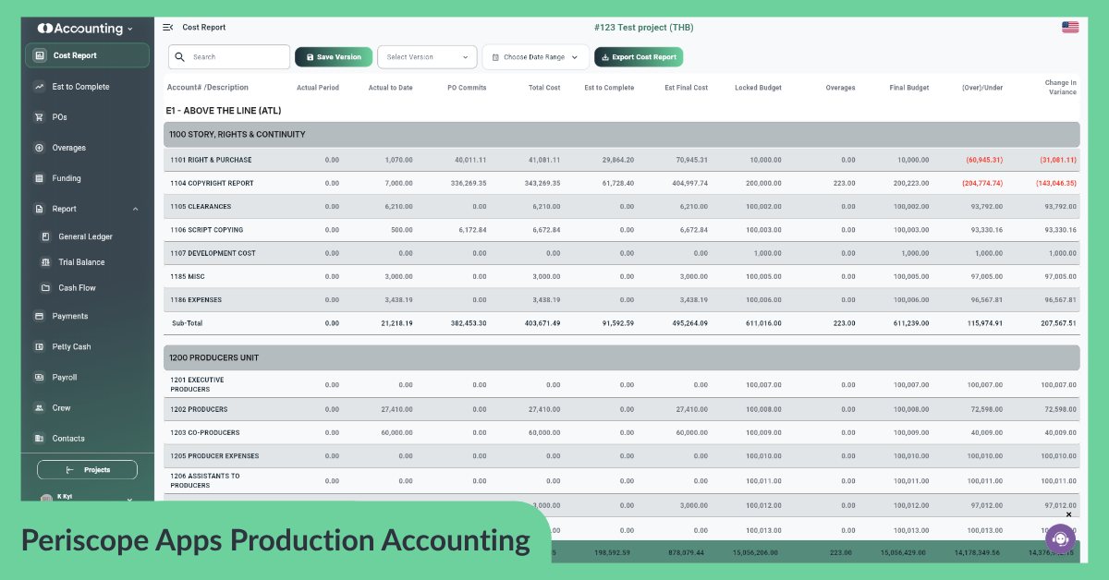Viewport: 1109px width, 580px height.
Task: Click the Overages sidebar icon
Action: click(39, 148)
